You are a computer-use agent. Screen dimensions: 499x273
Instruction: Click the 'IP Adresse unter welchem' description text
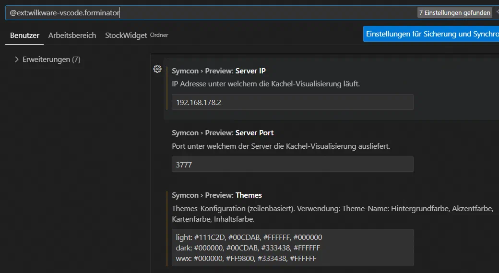tap(266, 84)
